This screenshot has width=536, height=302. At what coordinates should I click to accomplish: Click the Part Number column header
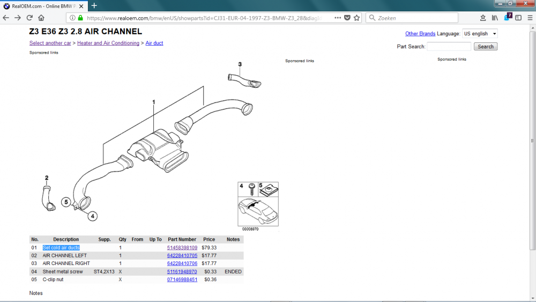click(x=182, y=239)
